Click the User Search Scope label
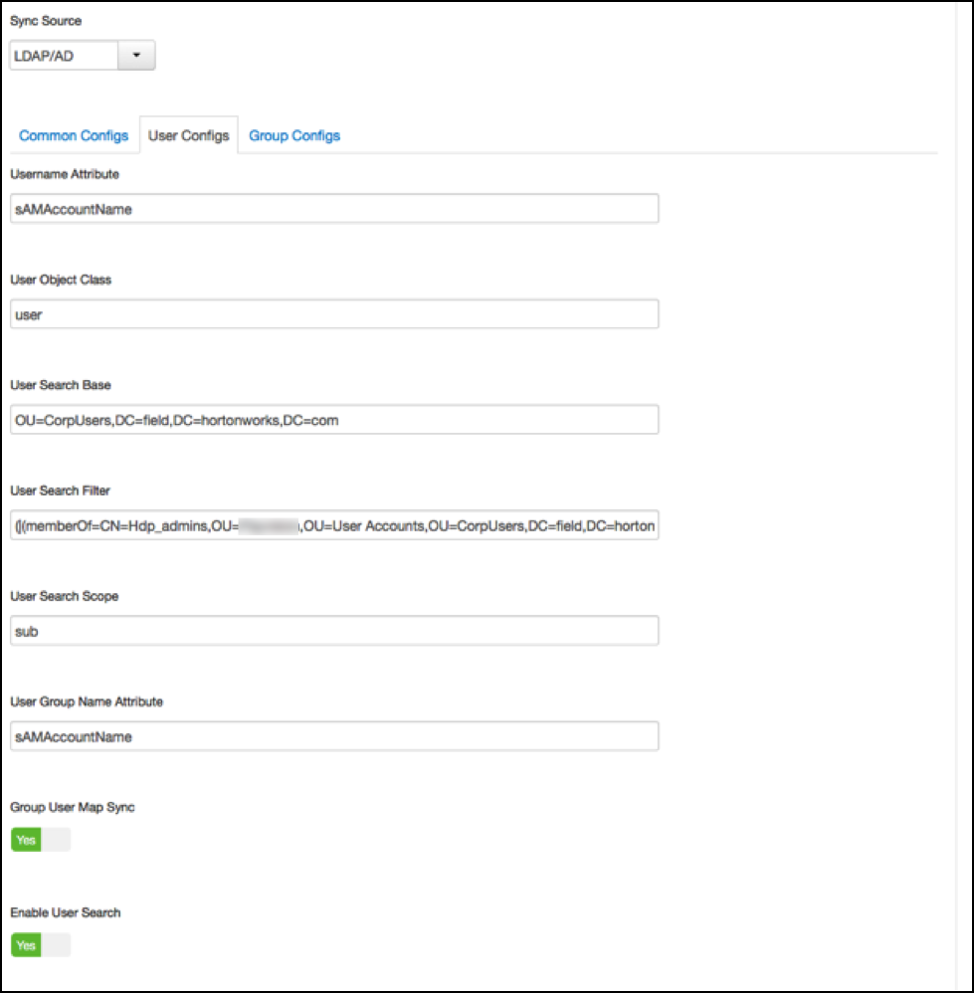 (63, 596)
